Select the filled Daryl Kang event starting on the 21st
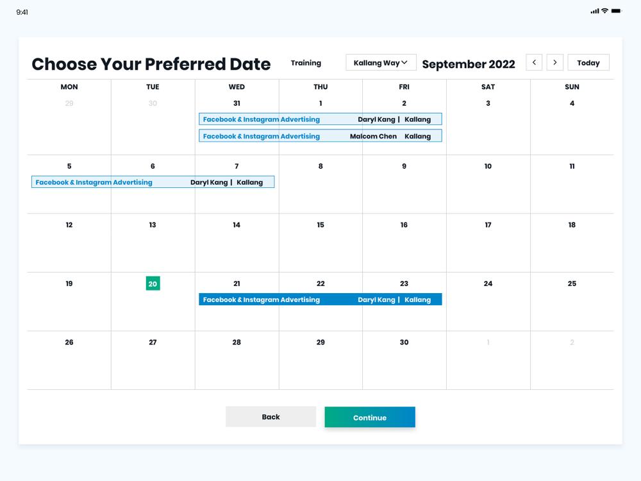Image resolution: width=641 pixels, height=481 pixels. (320, 300)
